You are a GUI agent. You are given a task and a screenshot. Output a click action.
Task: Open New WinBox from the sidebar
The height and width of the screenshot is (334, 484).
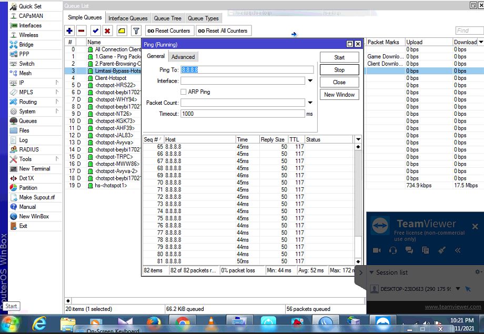pos(34,217)
